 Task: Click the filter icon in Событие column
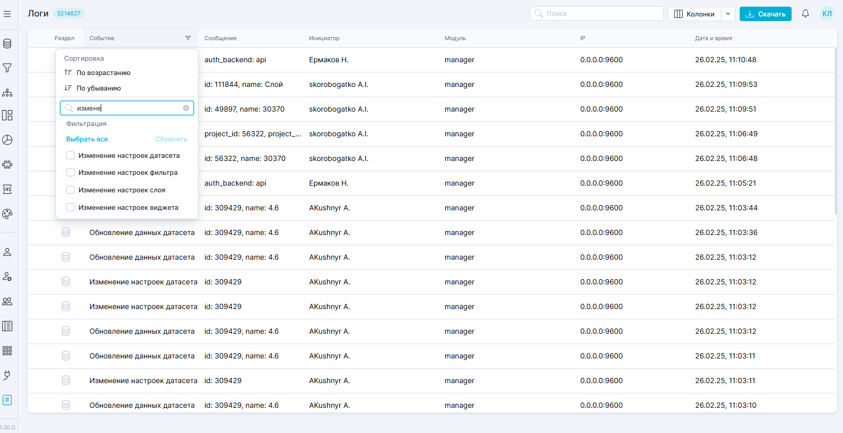tap(188, 38)
